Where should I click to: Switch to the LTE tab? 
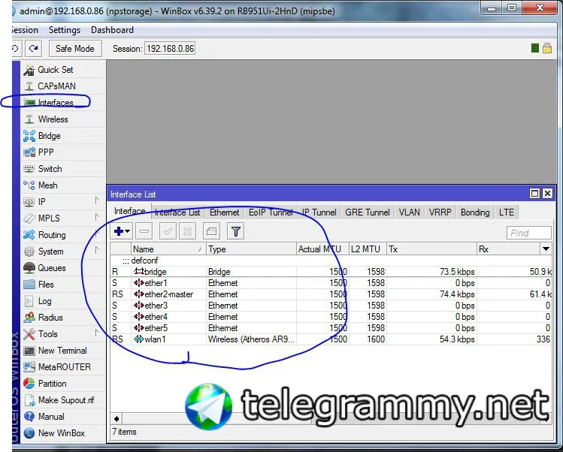point(507,212)
